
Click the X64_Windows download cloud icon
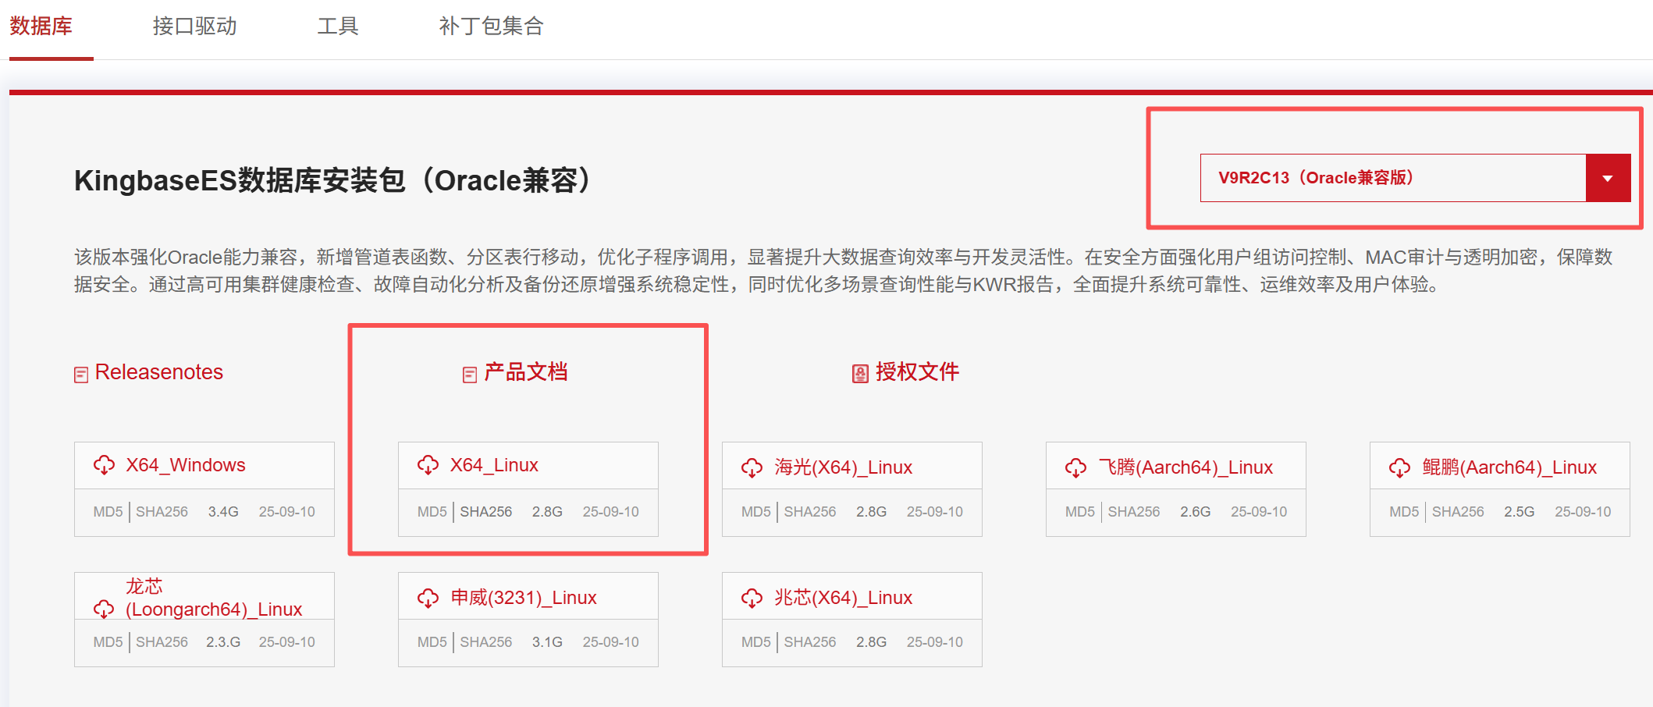(x=104, y=466)
